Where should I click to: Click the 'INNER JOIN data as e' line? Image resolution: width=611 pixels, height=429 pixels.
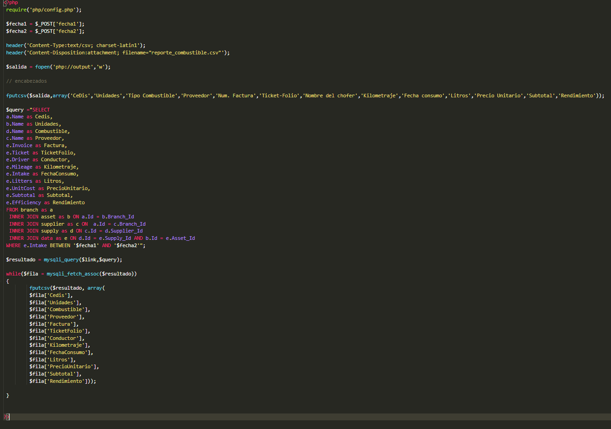(102, 238)
